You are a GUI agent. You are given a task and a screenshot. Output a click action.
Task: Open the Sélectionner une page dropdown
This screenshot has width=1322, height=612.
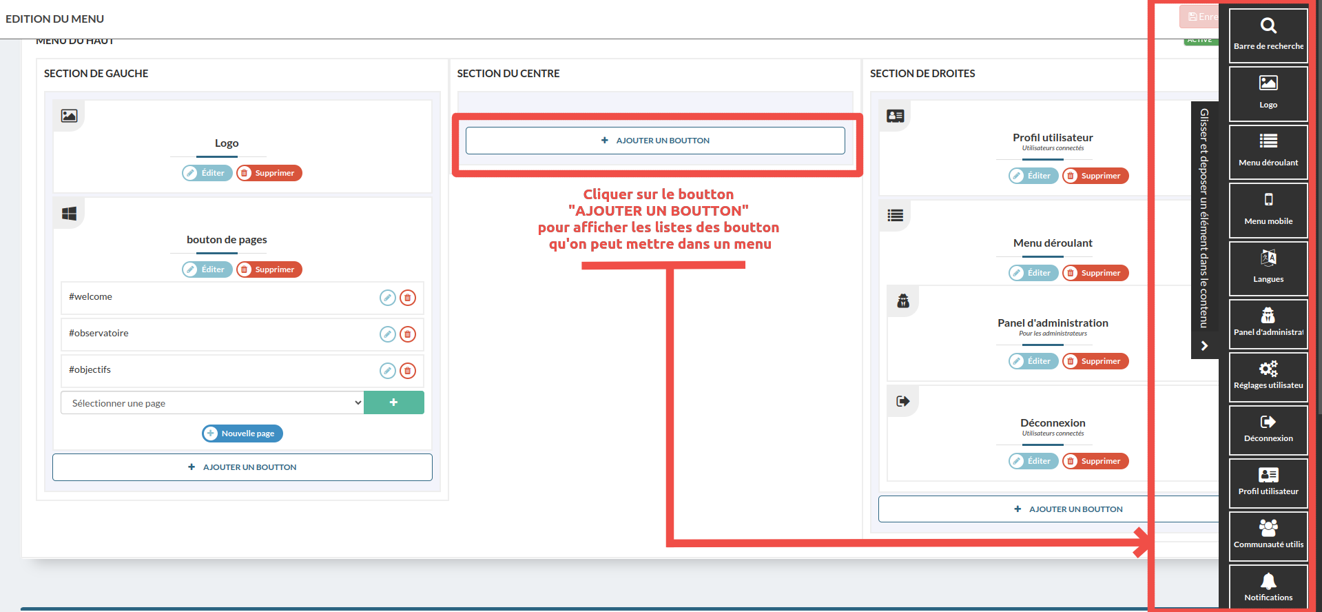tap(212, 403)
